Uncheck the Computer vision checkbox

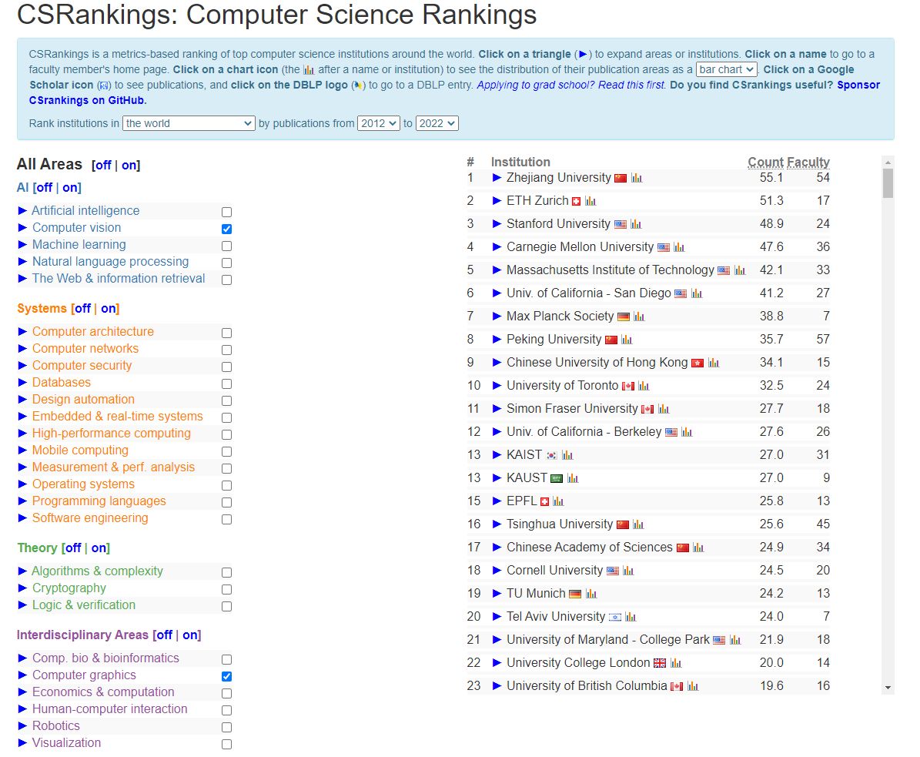(x=226, y=229)
